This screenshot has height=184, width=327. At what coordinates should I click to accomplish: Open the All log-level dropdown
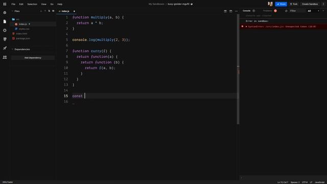click(313, 11)
